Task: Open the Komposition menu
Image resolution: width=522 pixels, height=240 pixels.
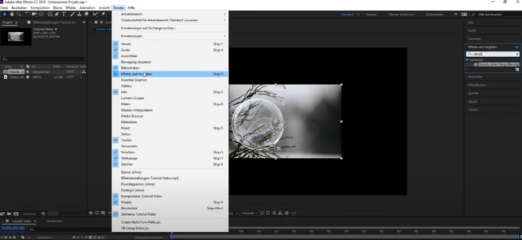Action: point(40,8)
